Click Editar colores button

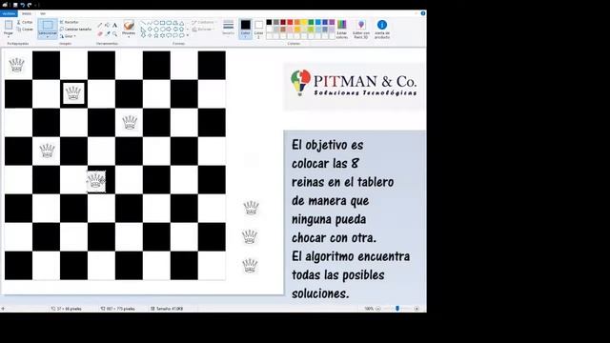[342, 30]
